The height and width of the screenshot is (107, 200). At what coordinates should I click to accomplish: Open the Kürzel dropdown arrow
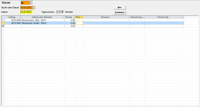click(31, 3)
